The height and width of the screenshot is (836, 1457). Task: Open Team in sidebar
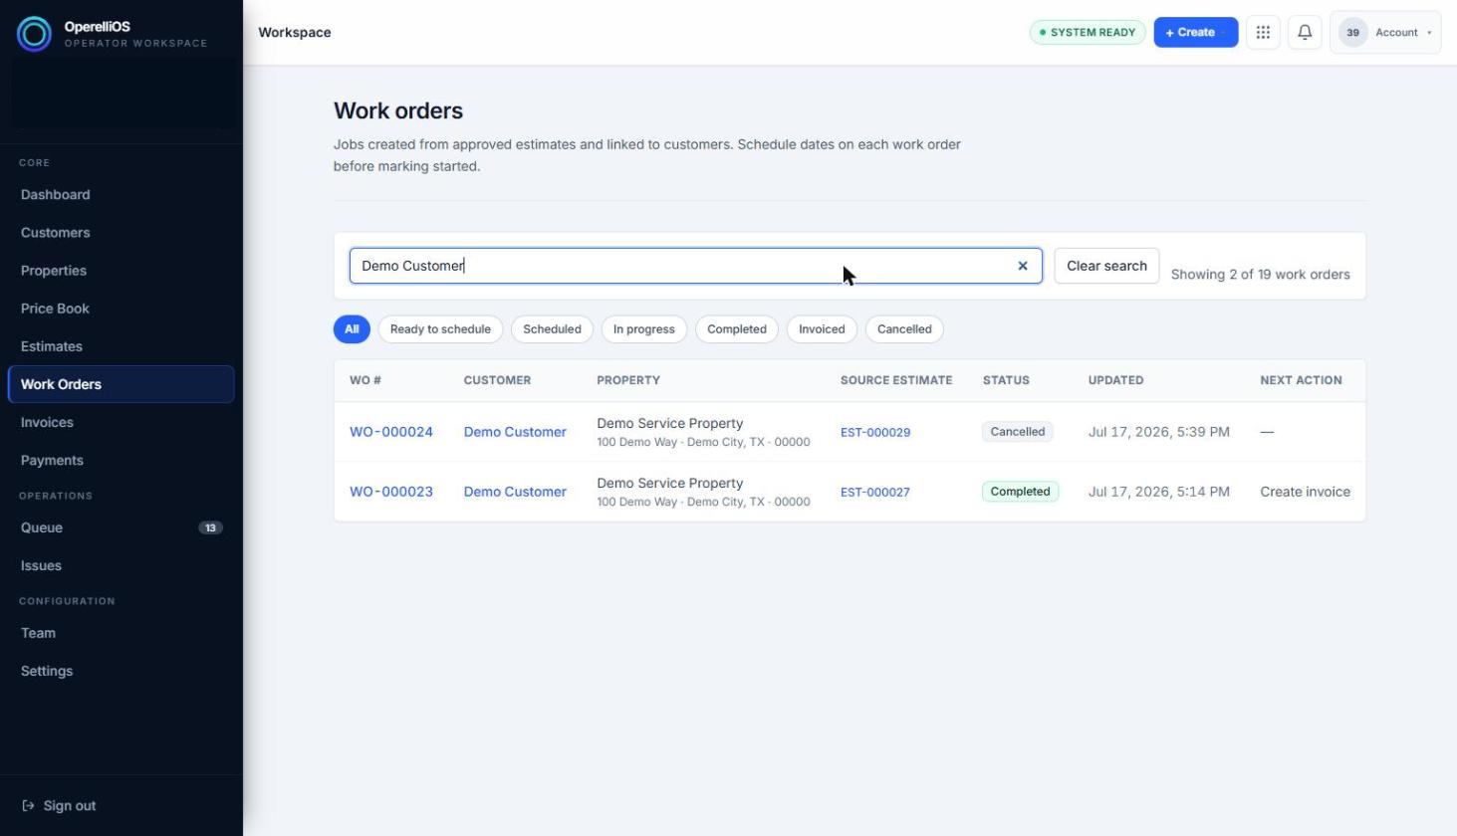point(121,633)
